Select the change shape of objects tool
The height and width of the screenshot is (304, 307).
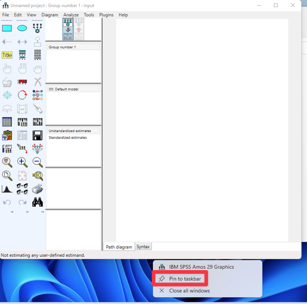[x=7, y=95]
